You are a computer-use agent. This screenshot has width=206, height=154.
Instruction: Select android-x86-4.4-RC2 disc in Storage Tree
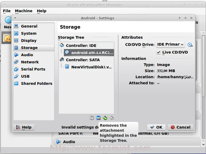(92, 52)
